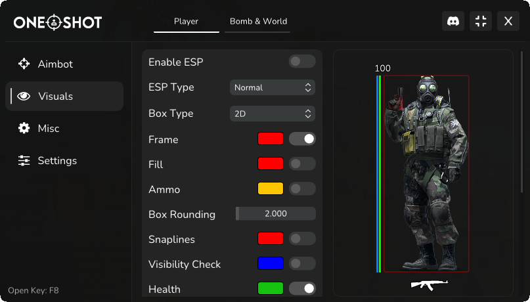The image size is (530, 302).
Task: Open the Ammo yellow color picker
Action: [x=271, y=189]
